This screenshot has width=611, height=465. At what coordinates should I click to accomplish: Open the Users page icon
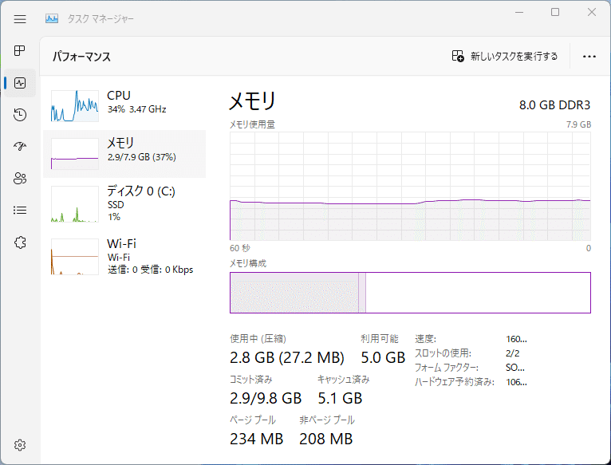(20, 178)
